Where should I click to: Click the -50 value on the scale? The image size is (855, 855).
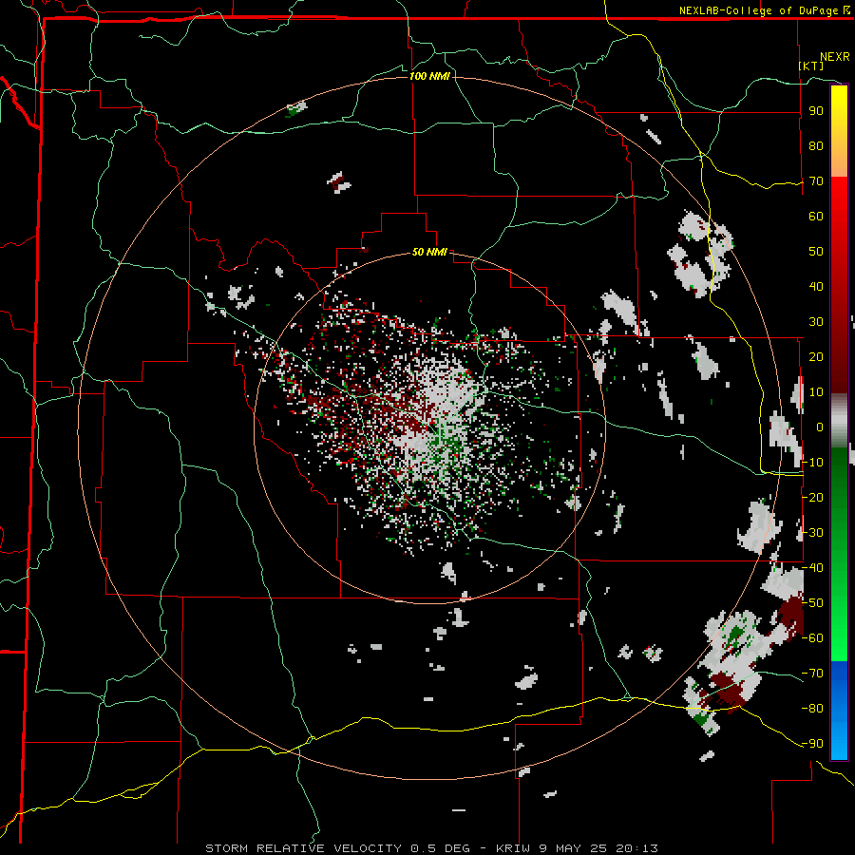tap(812, 603)
